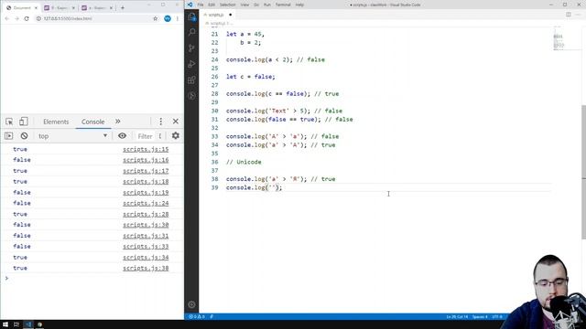Click the UTF-8 encoding status item
The height and width of the screenshot is (329, 586).
coord(497,317)
